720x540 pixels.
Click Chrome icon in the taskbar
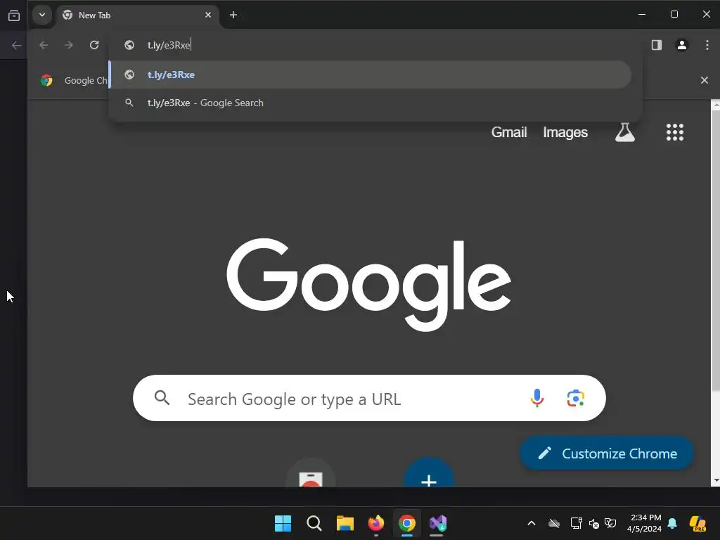(x=407, y=523)
